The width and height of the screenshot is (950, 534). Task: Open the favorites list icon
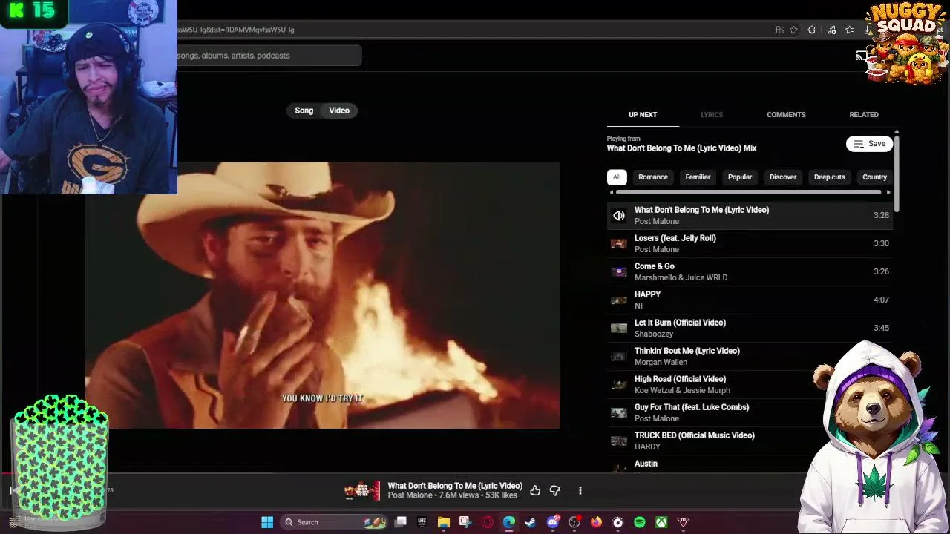tap(849, 30)
